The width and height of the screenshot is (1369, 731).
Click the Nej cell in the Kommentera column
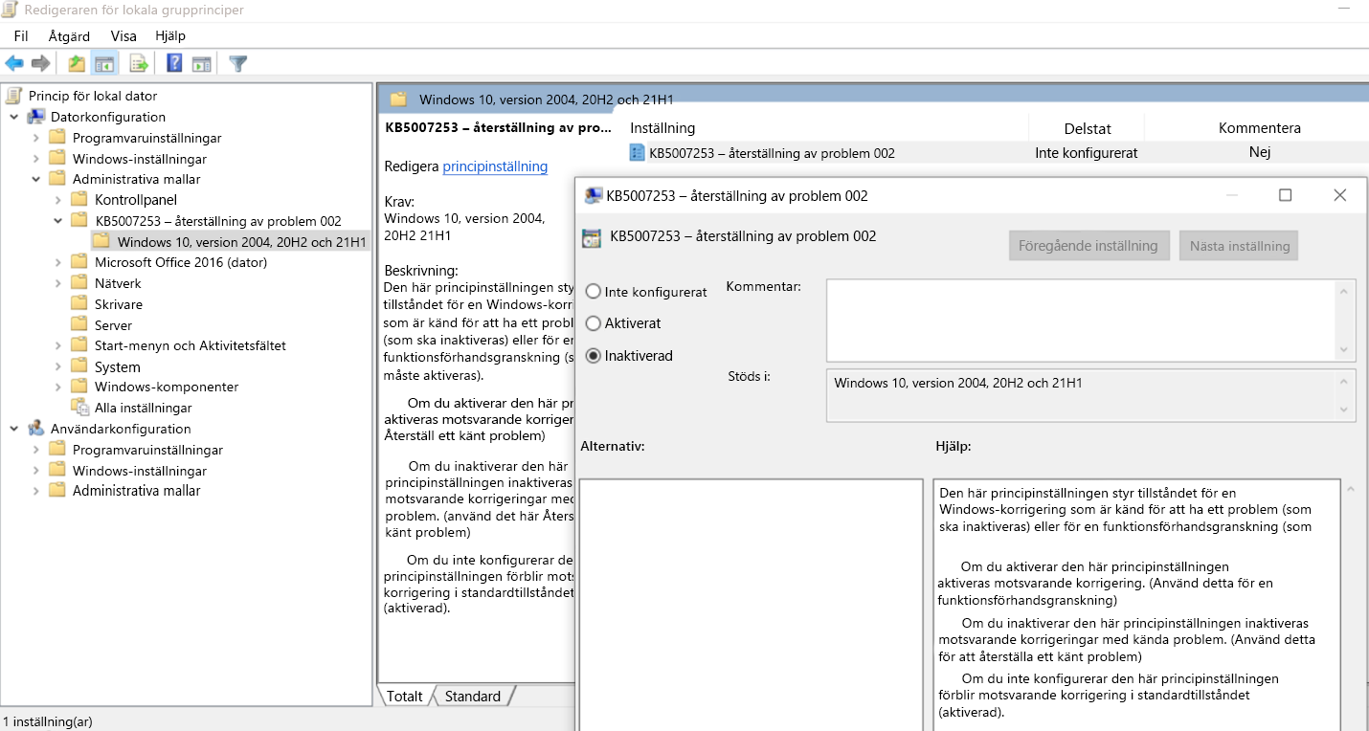(x=1260, y=152)
